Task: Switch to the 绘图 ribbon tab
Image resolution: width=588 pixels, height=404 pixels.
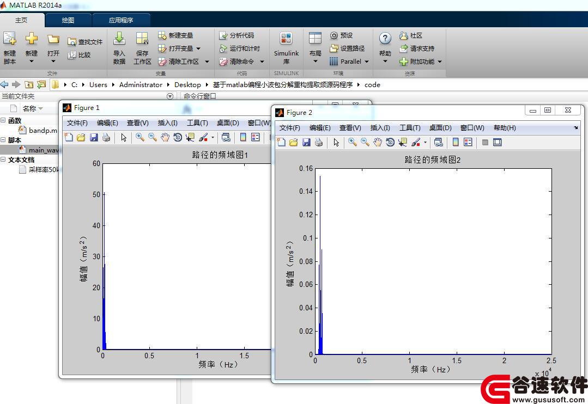Action: click(68, 20)
